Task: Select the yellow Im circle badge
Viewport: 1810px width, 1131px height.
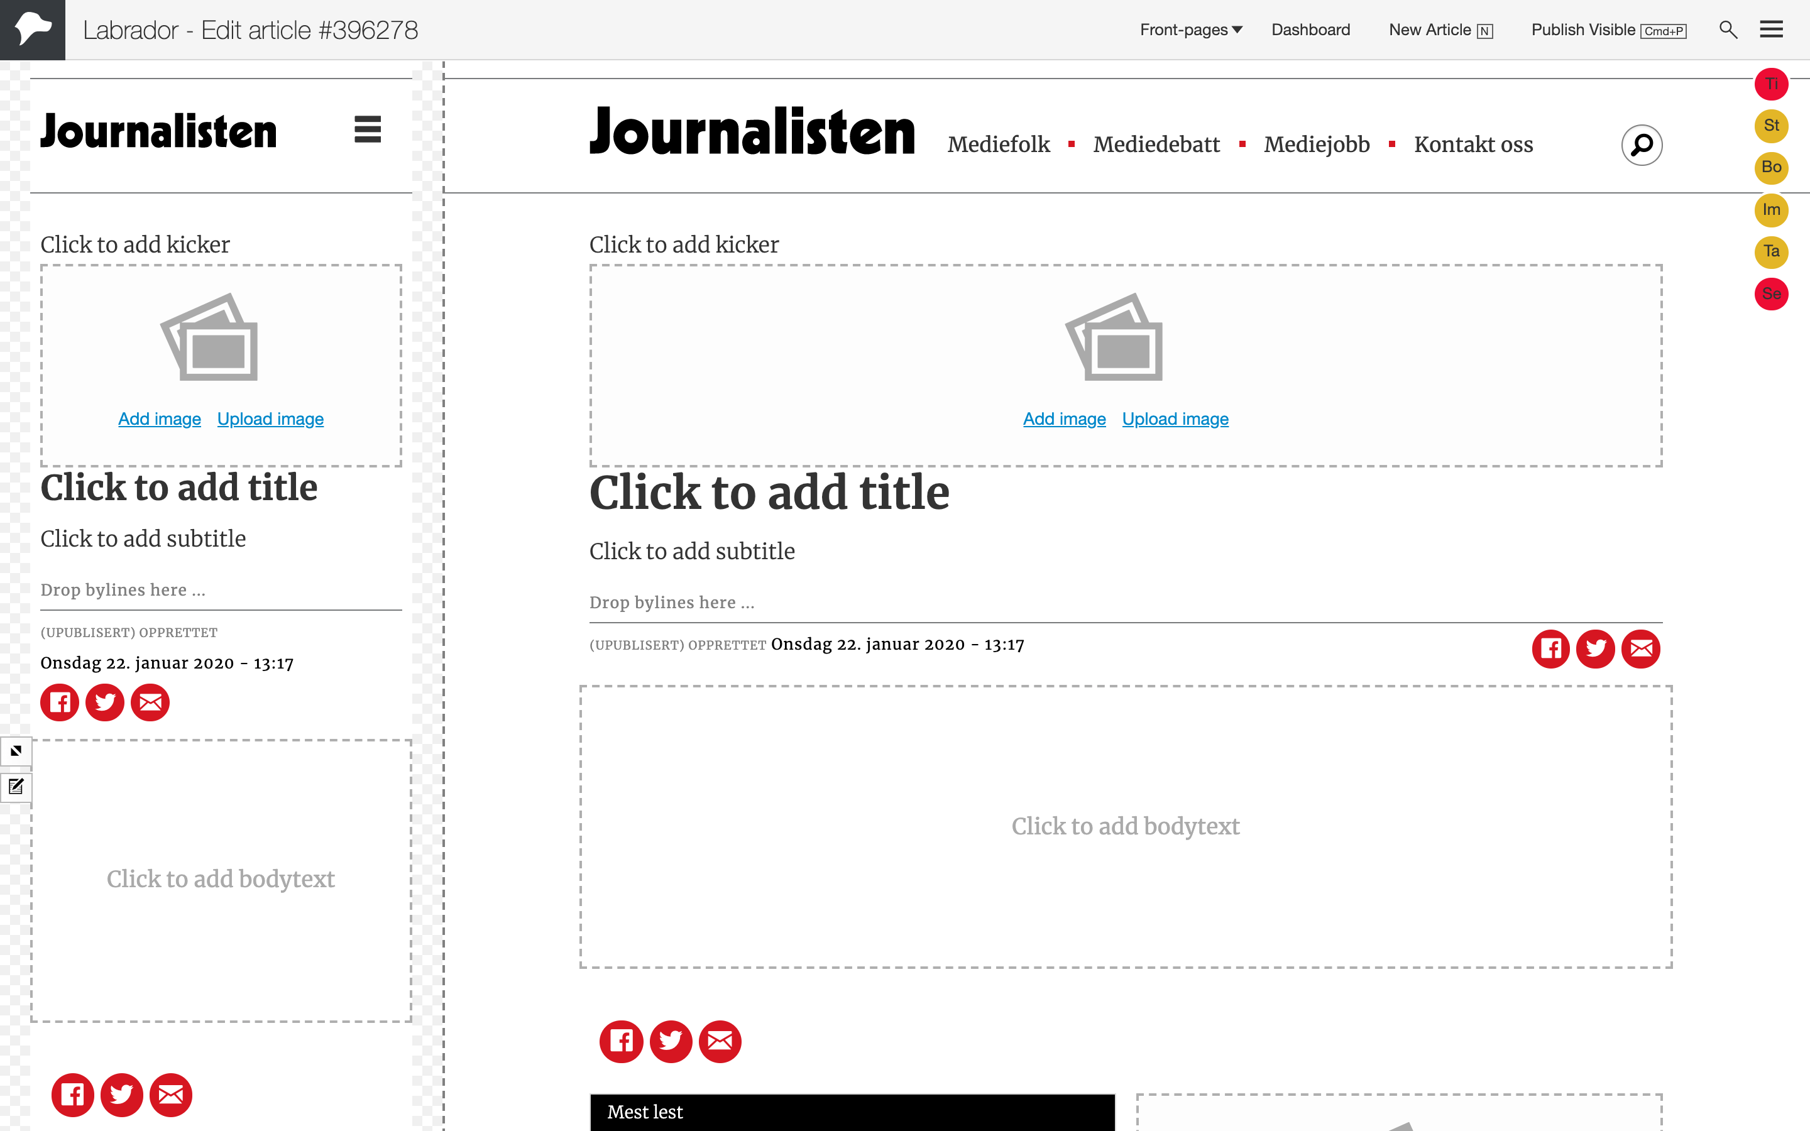Action: pos(1771,209)
